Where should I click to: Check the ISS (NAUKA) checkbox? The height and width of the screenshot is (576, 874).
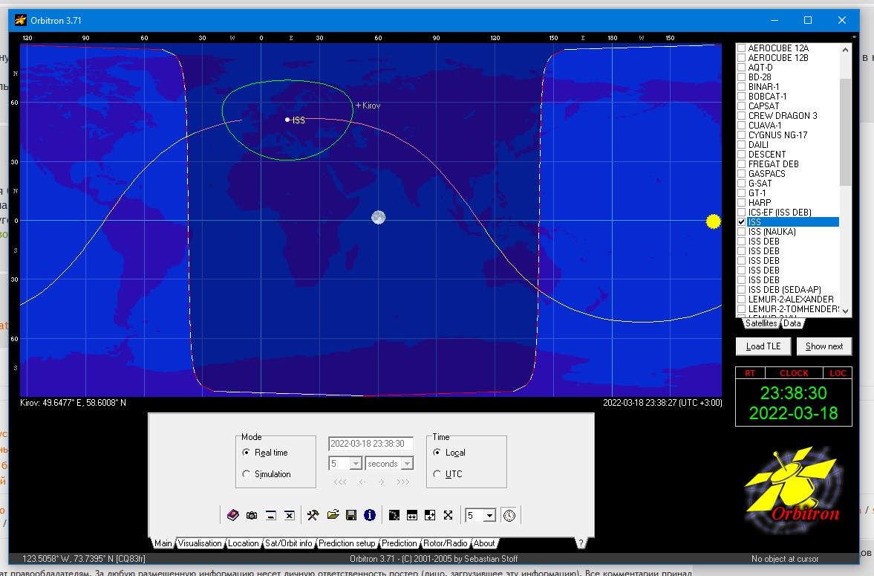pos(741,232)
